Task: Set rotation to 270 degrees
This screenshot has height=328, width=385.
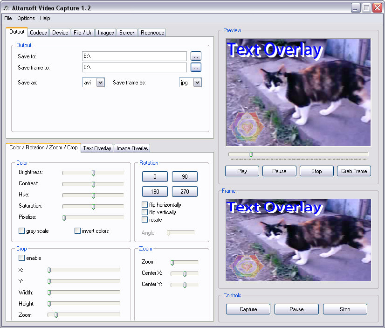Action: pyautogui.click(x=185, y=192)
